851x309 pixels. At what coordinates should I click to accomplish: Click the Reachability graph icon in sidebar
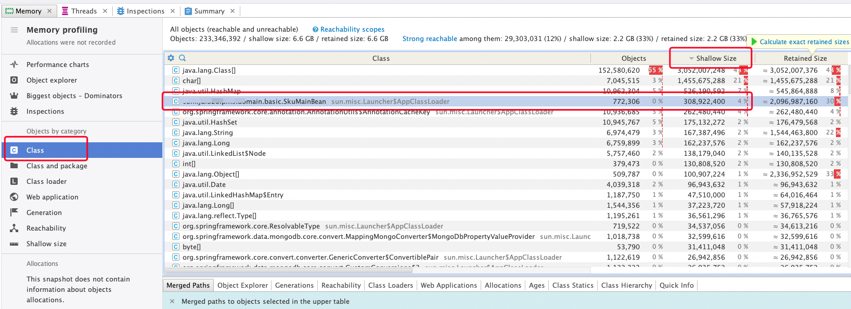click(x=14, y=228)
